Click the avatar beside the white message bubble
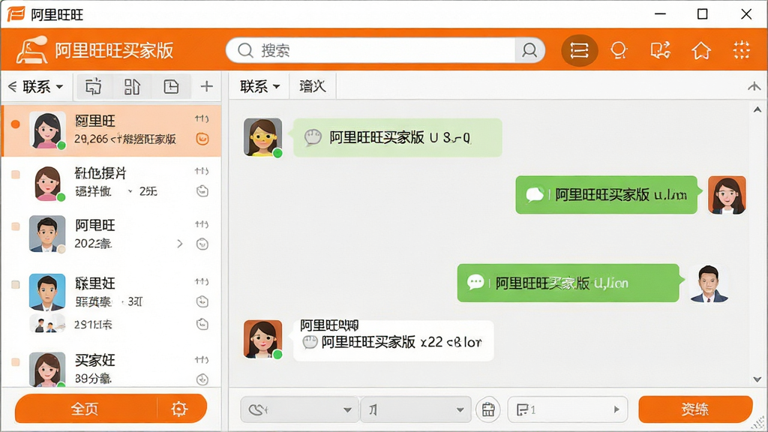 [263, 340]
